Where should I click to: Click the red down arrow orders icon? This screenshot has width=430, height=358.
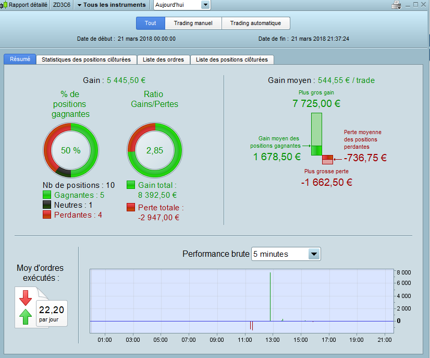(x=26, y=298)
